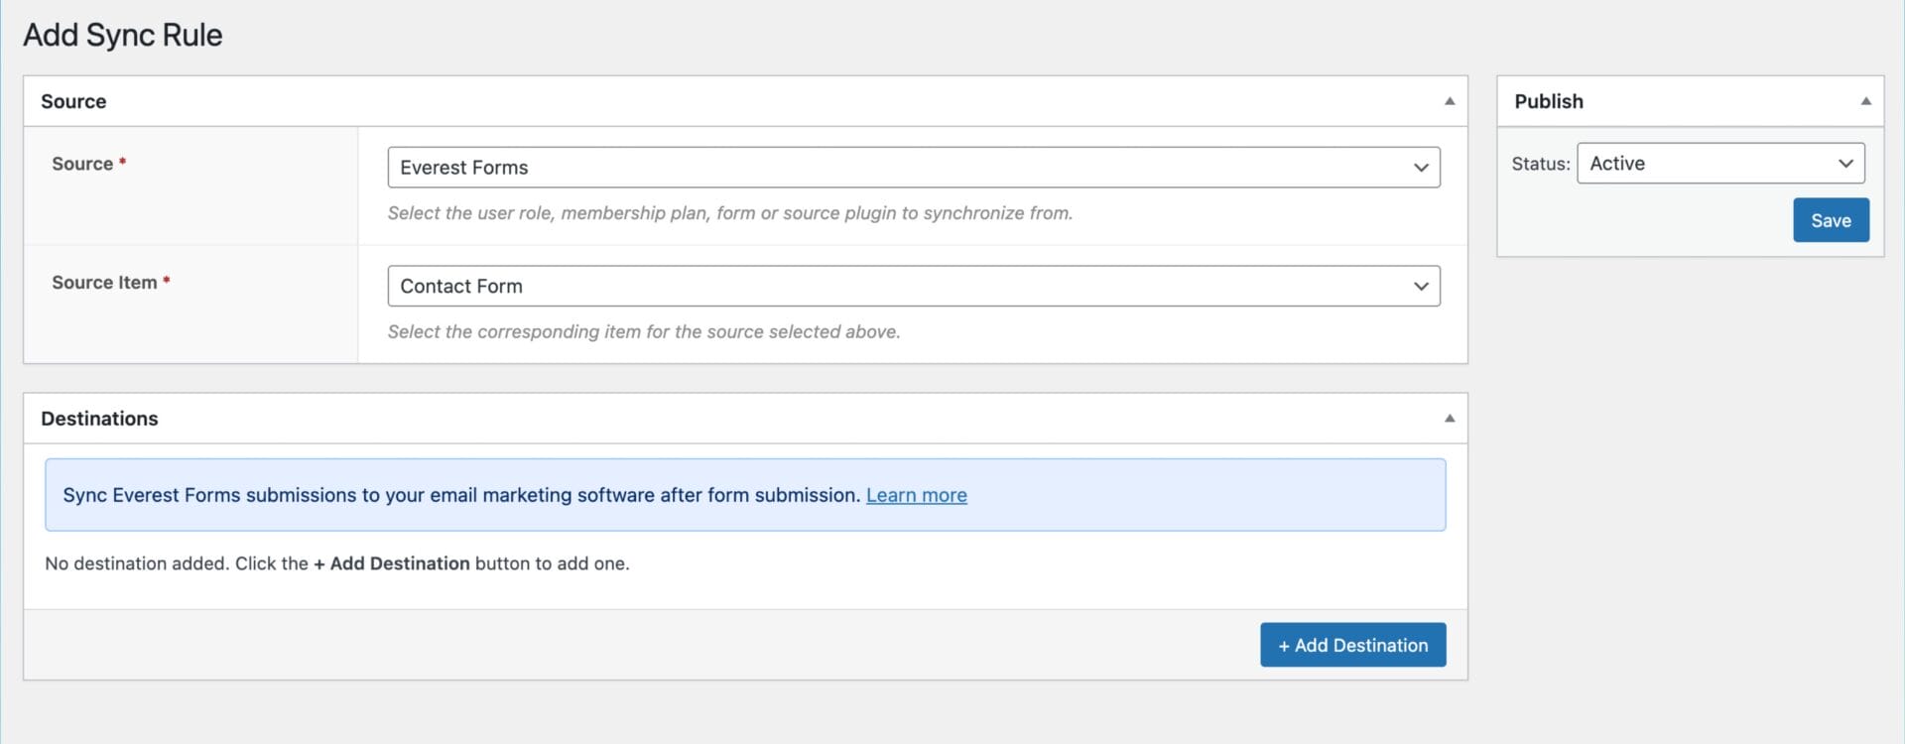Click the 'Select the user role, membership plan' hint

[x=730, y=213]
